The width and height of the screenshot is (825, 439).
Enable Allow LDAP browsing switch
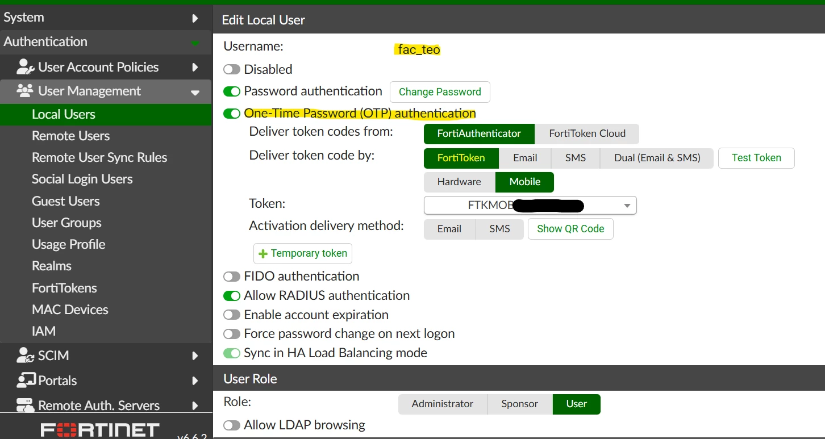[x=232, y=425]
